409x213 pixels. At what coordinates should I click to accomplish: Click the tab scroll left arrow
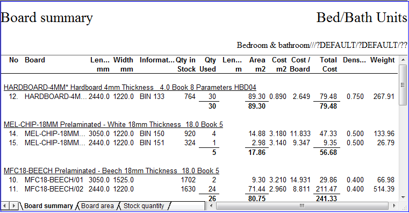5,205
